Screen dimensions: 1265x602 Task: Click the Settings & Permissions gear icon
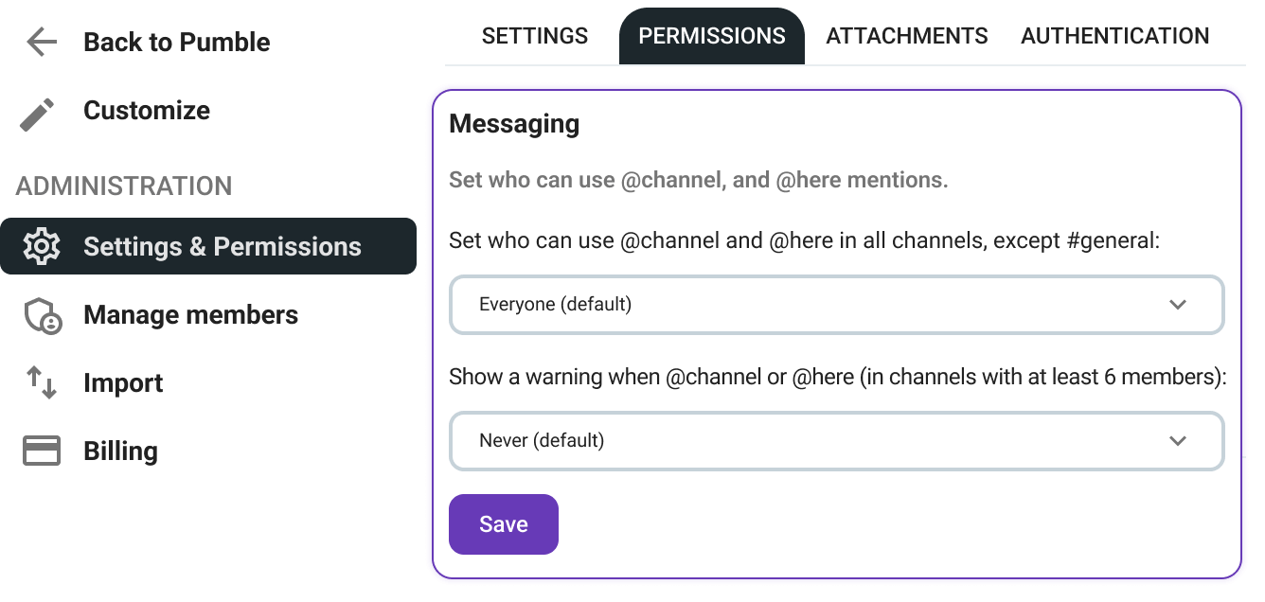point(42,246)
